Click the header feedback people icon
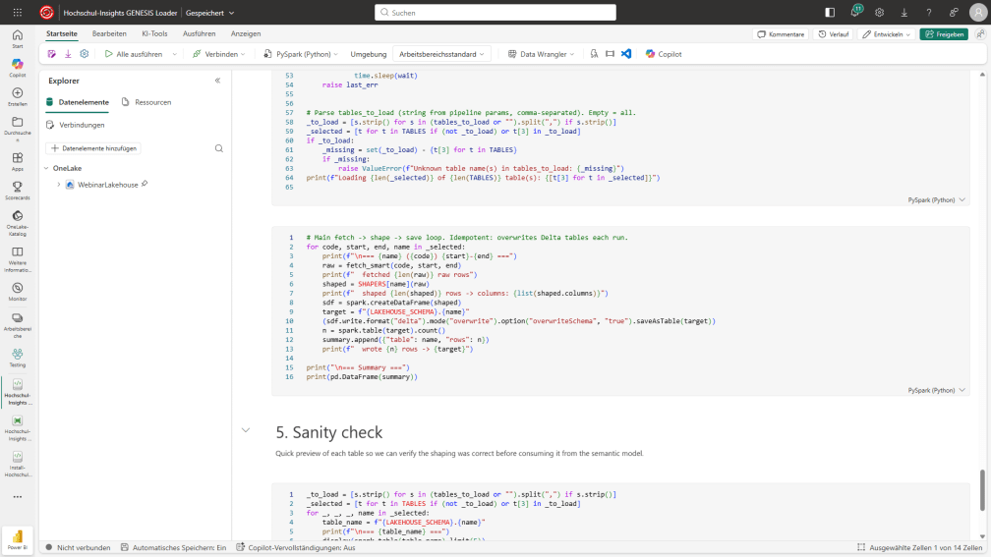991x557 pixels. click(953, 12)
